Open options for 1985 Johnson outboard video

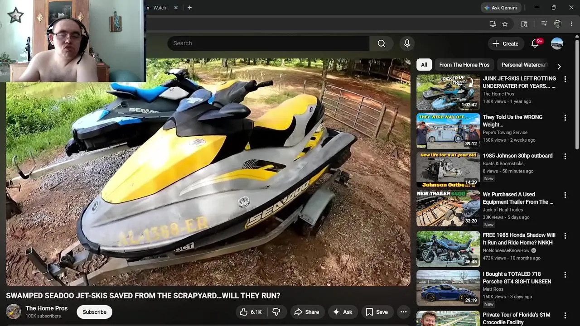(x=565, y=156)
